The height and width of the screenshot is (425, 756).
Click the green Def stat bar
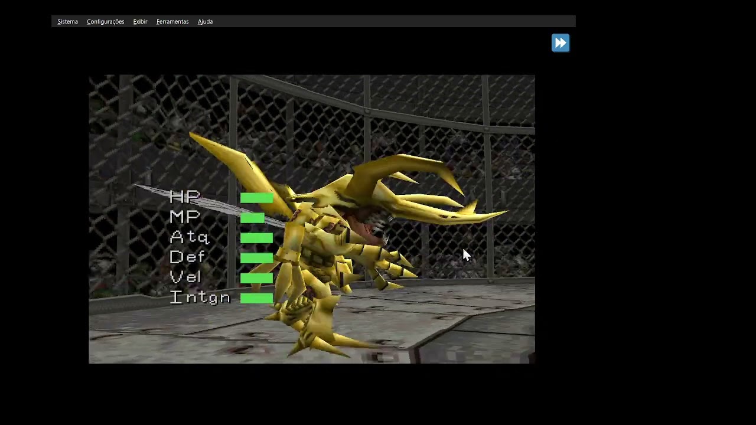pyautogui.click(x=256, y=259)
